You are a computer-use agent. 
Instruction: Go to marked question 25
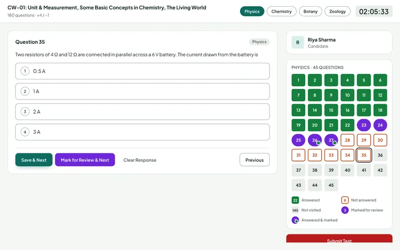(298, 140)
